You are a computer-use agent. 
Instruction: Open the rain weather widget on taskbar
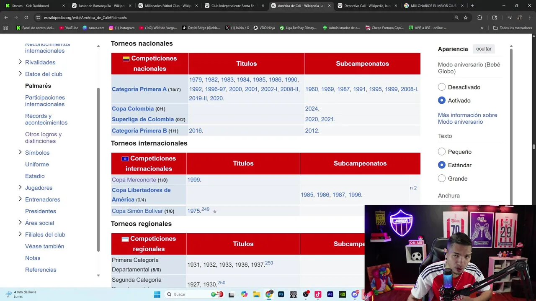21,294
